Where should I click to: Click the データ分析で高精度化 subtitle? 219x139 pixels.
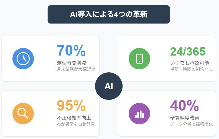click(x=191, y=124)
